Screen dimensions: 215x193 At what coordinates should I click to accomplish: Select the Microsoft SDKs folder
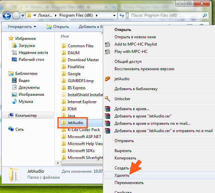78,151
